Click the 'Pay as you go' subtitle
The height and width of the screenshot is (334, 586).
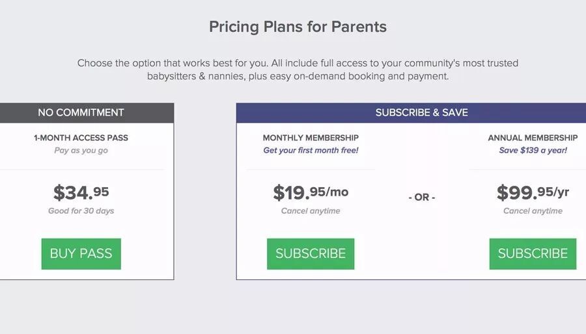[x=81, y=150]
